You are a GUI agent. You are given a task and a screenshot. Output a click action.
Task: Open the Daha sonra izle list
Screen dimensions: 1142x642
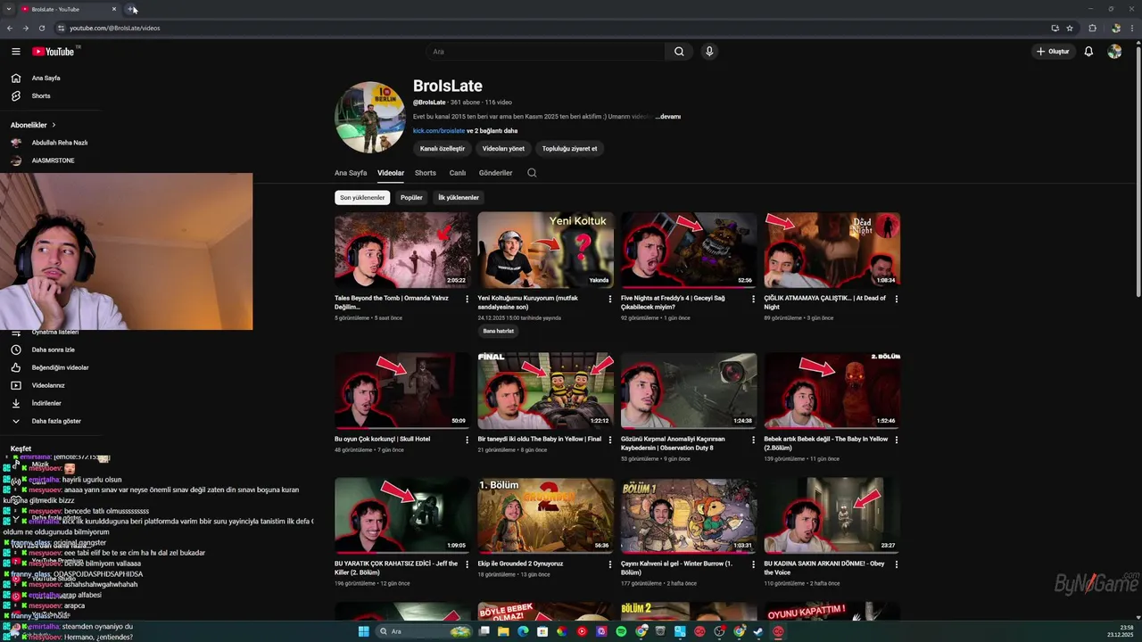[x=54, y=350]
